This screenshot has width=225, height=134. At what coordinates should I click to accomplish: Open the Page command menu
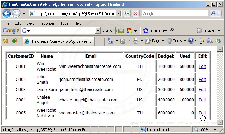(x=155, y=41)
